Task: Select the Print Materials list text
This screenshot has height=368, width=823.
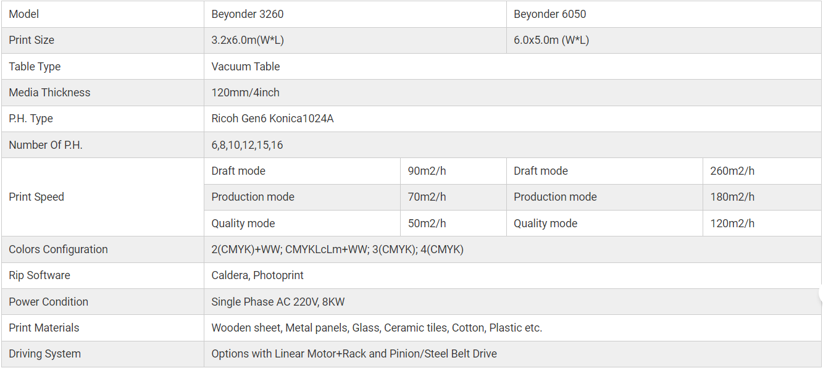Action: pyautogui.click(x=377, y=328)
